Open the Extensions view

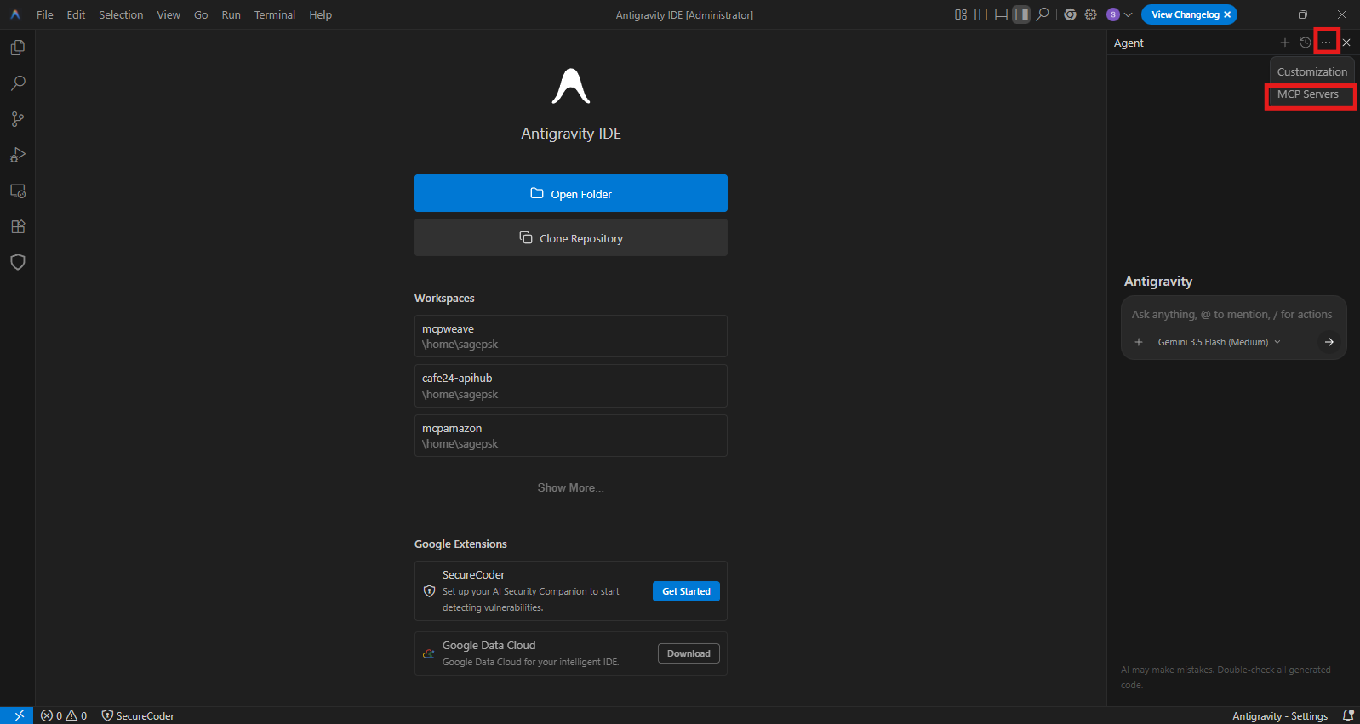(17, 226)
